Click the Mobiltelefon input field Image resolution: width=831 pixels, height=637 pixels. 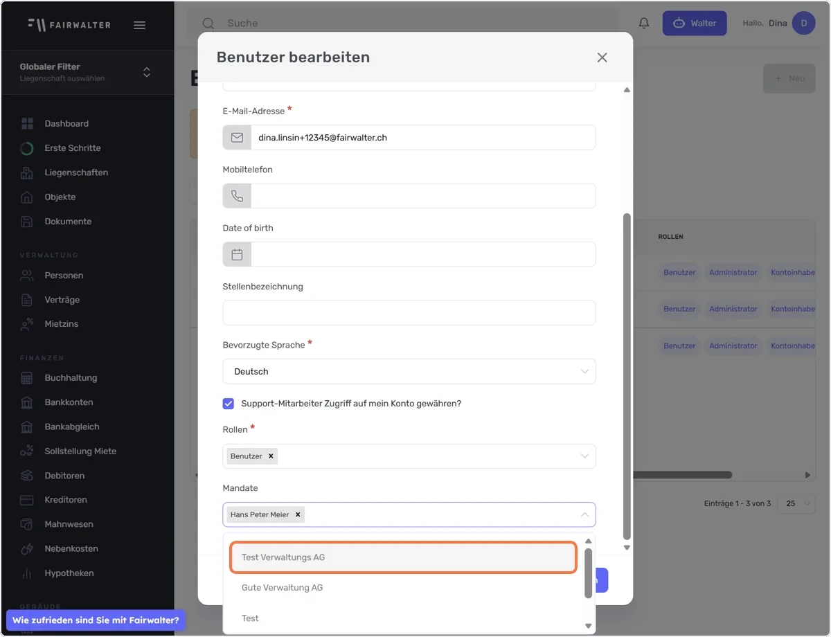coord(422,196)
